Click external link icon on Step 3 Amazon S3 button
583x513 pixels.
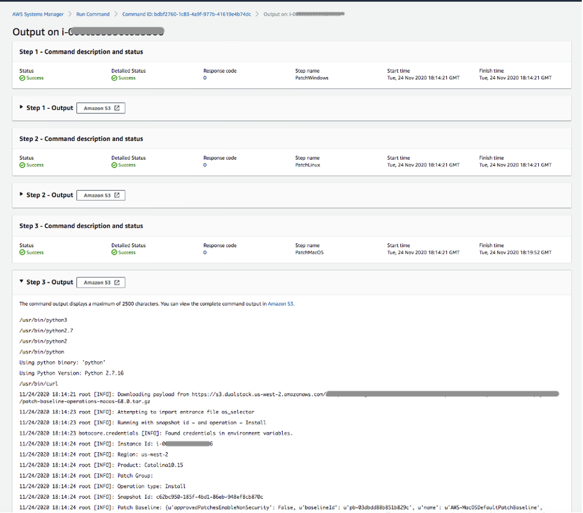click(117, 282)
